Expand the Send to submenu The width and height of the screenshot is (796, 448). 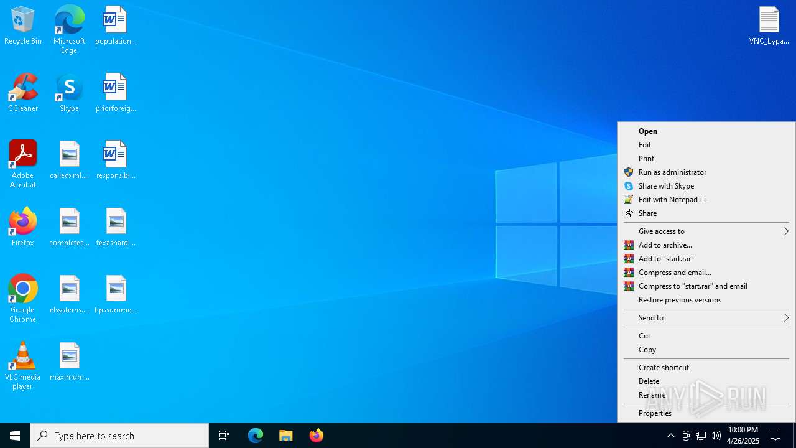coord(706,318)
